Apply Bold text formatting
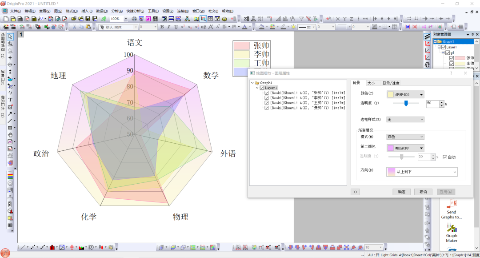Screen dimensions: 480x258 (162, 27)
